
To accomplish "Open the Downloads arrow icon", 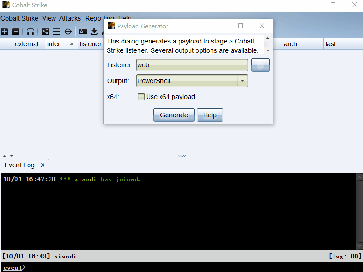I will pyautogui.click(x=94, y=31).
